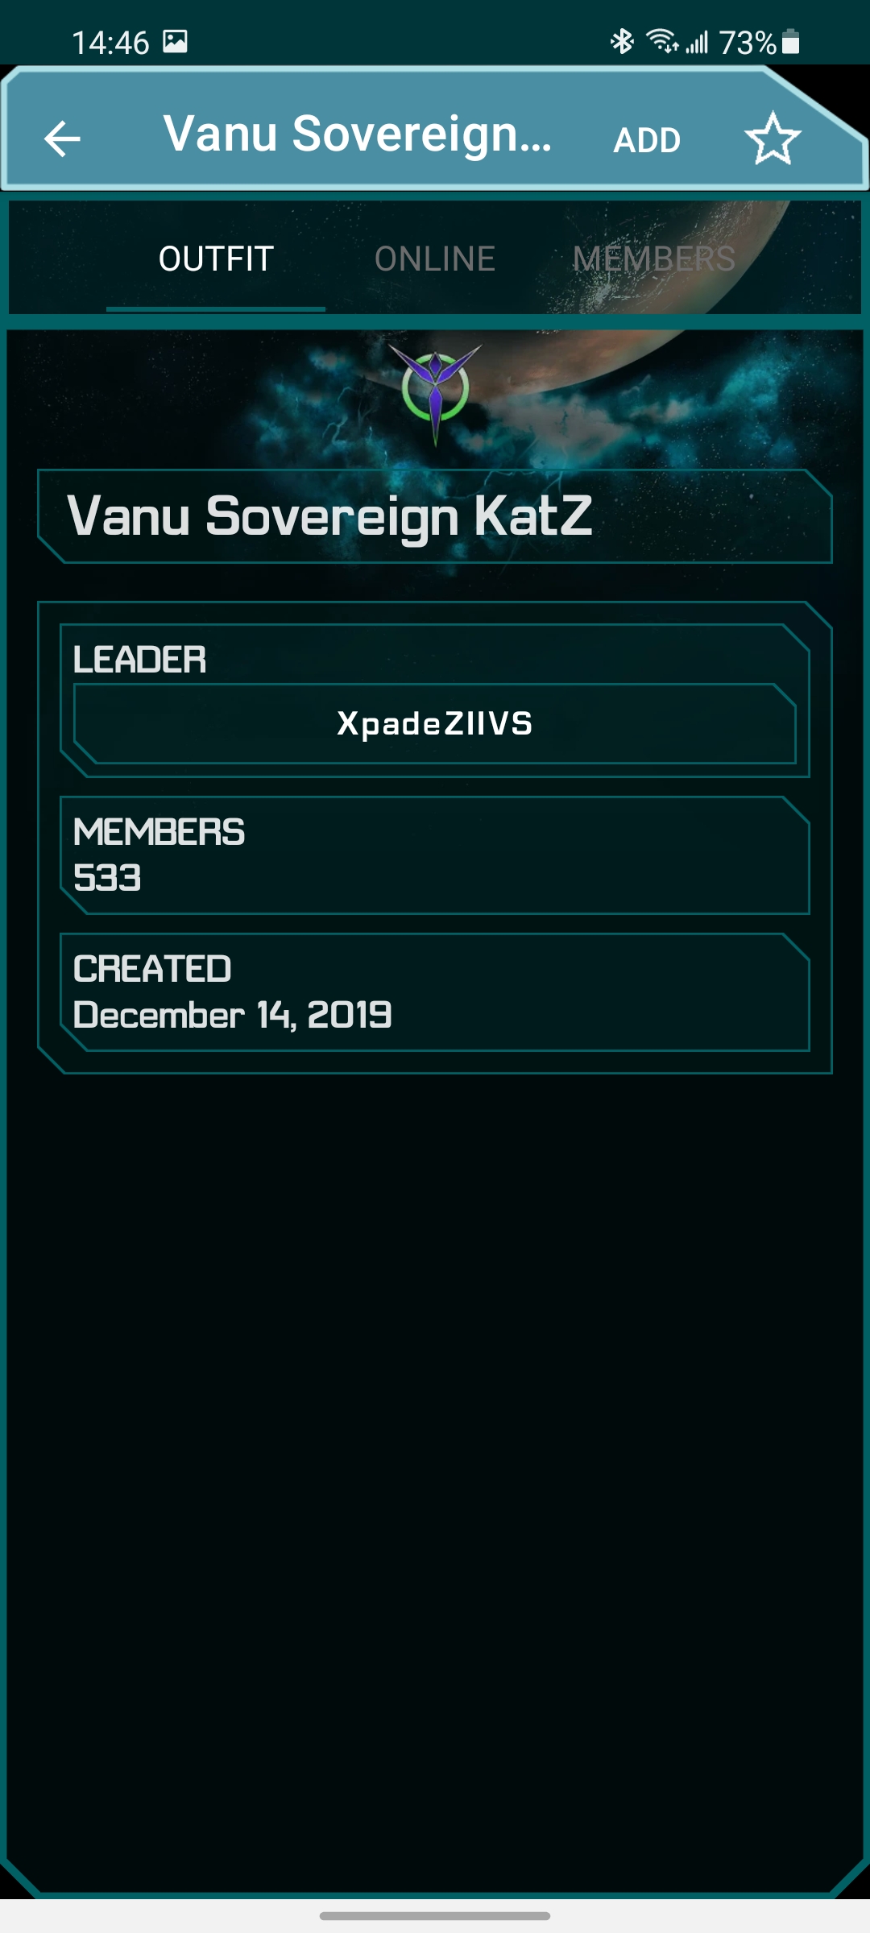Tap the ADD button

[647, 140]
